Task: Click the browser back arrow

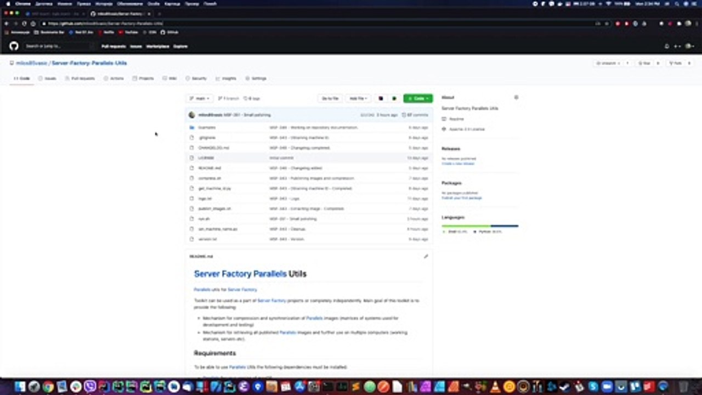Action: pos(7,24)
